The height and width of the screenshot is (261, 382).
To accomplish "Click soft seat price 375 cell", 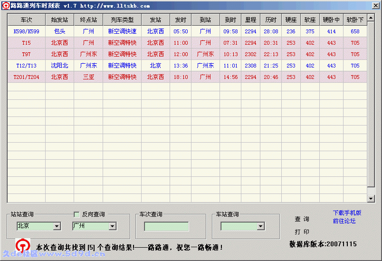I will (310, 31).
